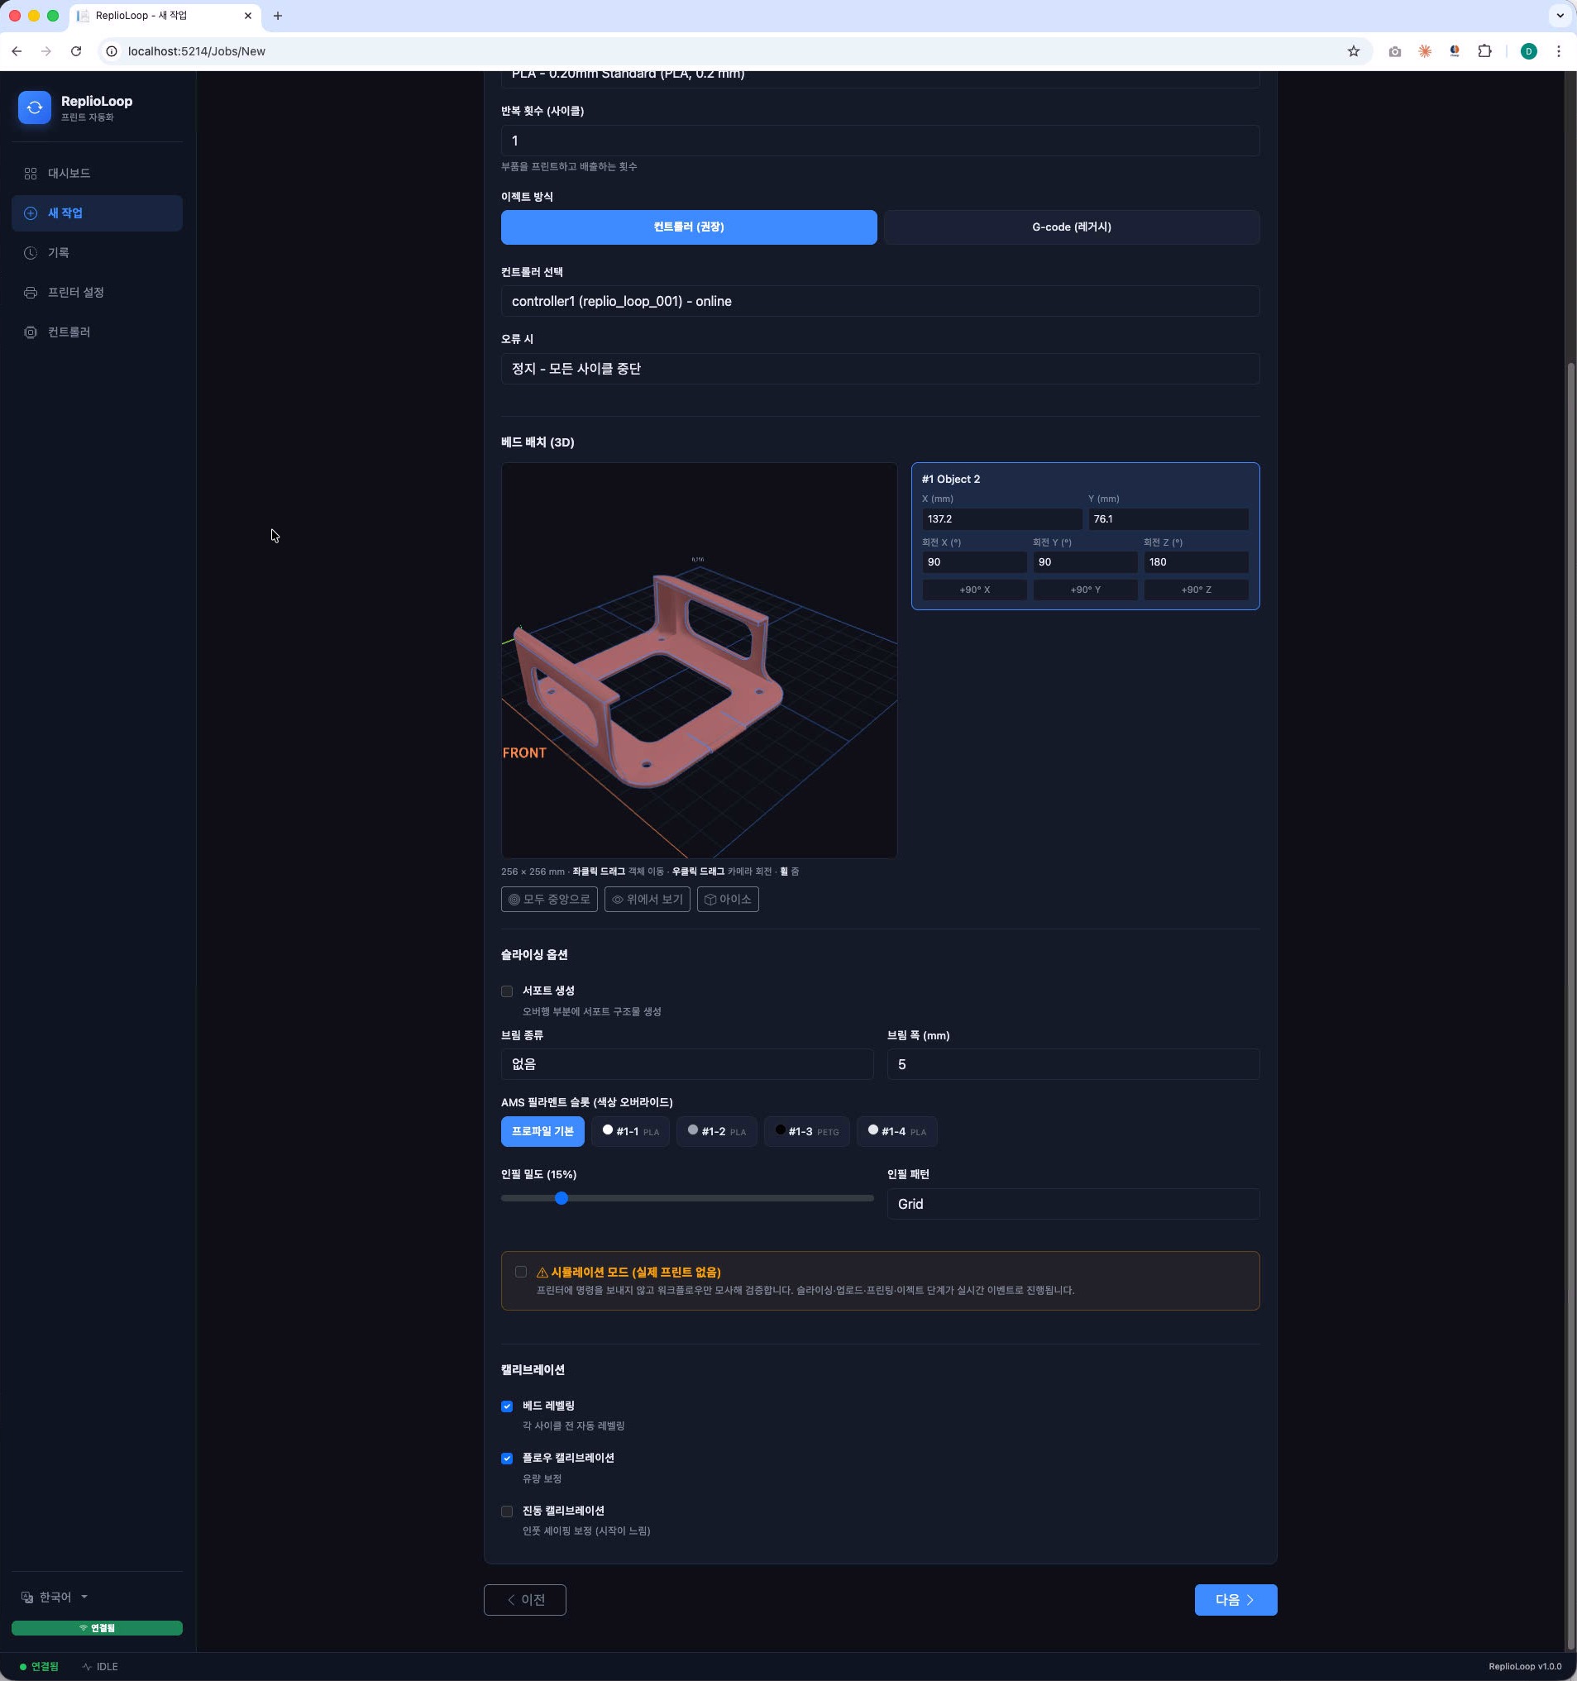Screen dimensions: 1577x1681
Task: Open the 대시보드 dashboard sidebar item
Action: click(x=97, y=174)
